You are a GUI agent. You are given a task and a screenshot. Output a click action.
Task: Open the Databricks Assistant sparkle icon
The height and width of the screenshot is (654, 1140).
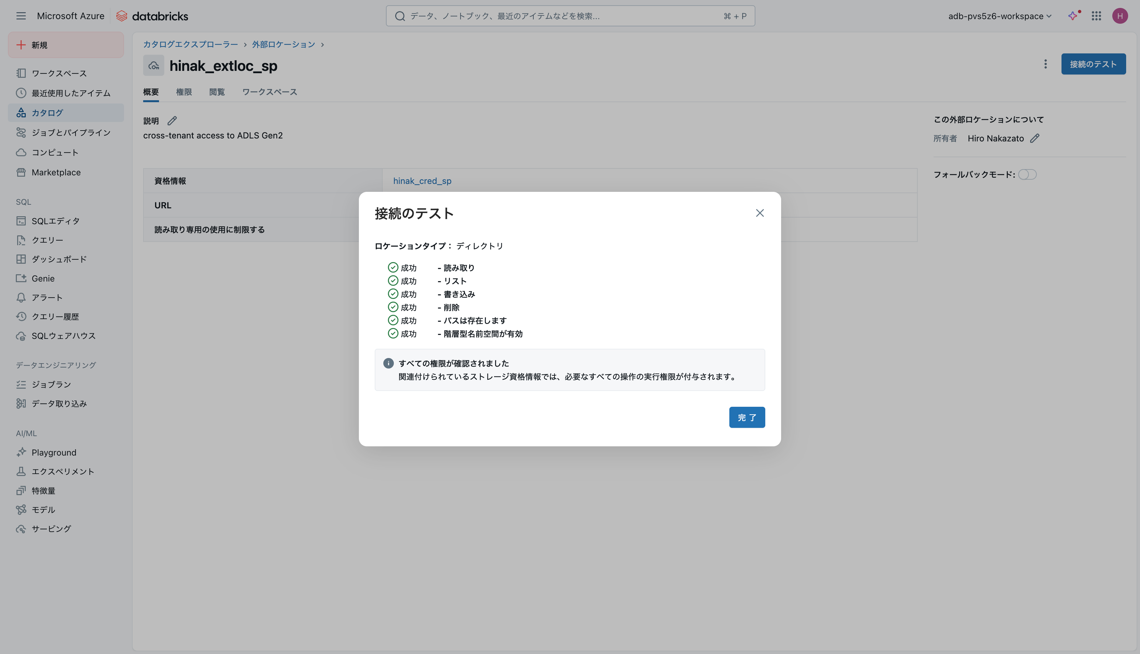[x=1073, y=16]
